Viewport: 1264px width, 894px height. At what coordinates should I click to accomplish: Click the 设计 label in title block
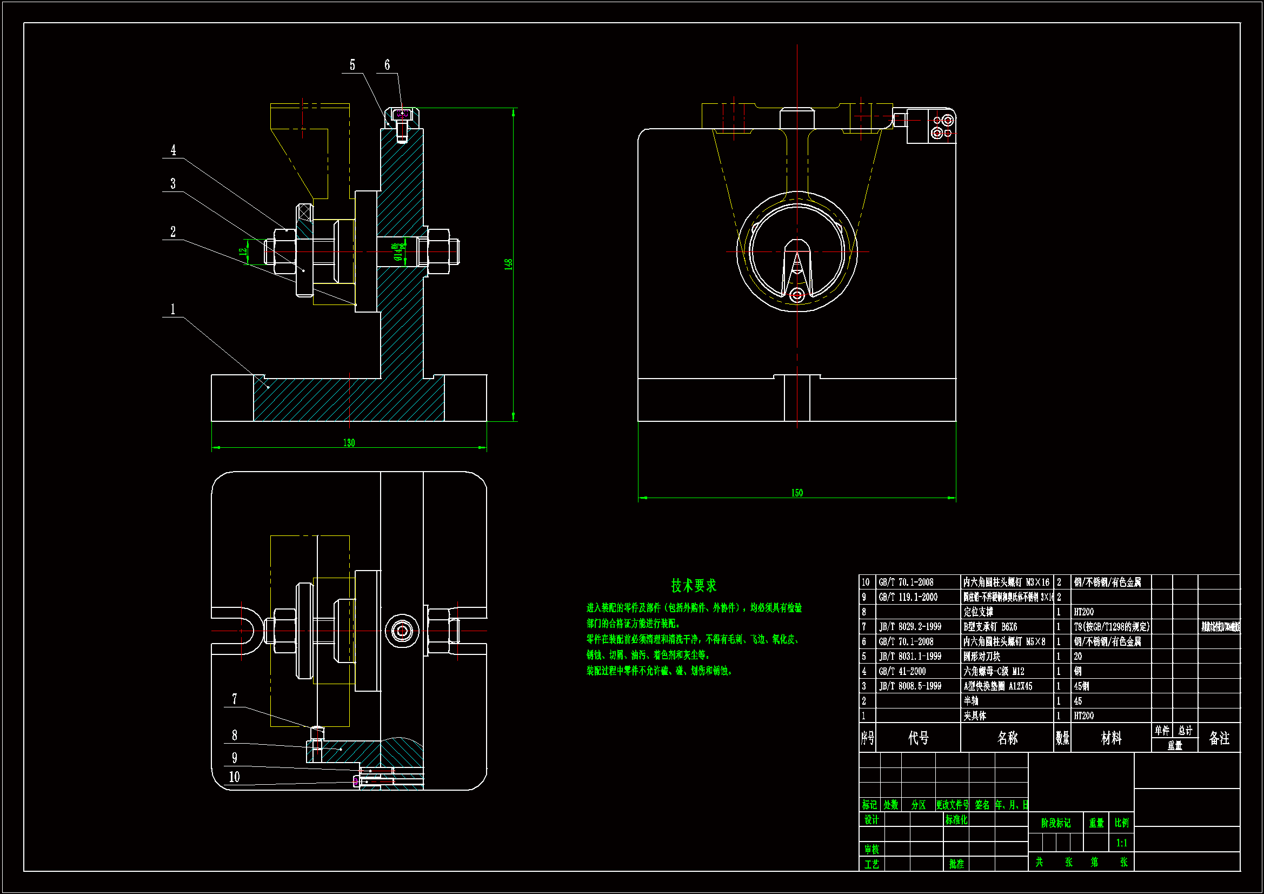coord(872,820)
